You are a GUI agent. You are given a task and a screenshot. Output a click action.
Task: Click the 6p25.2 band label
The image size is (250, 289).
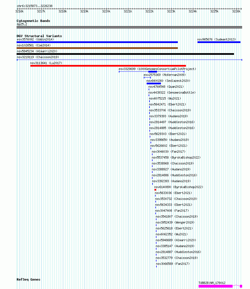click(22, 24)
